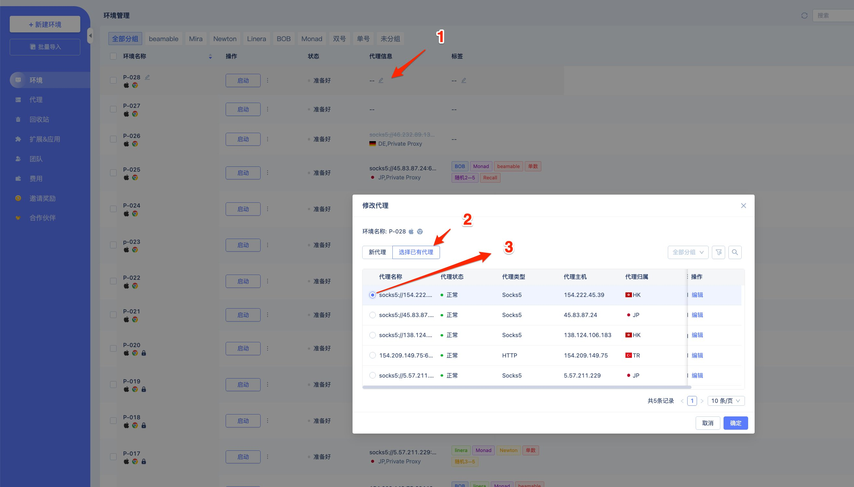Click the 确定 confirm button

coord(735,423)
